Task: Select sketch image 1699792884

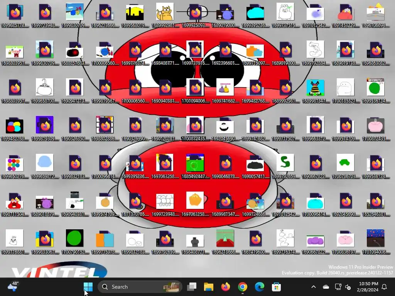Action: 316,53
